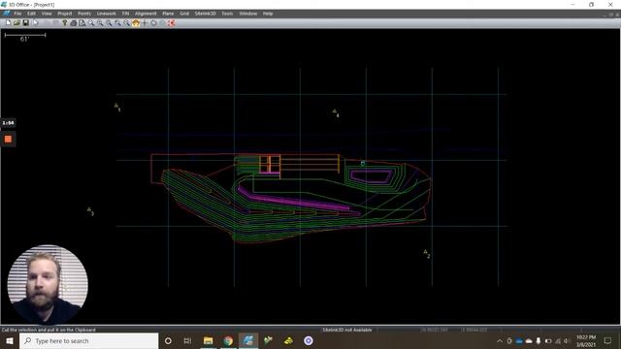The image size is (621, 349).
Task: Click the 'Type here to search' taskbar box
Action: 88,340
